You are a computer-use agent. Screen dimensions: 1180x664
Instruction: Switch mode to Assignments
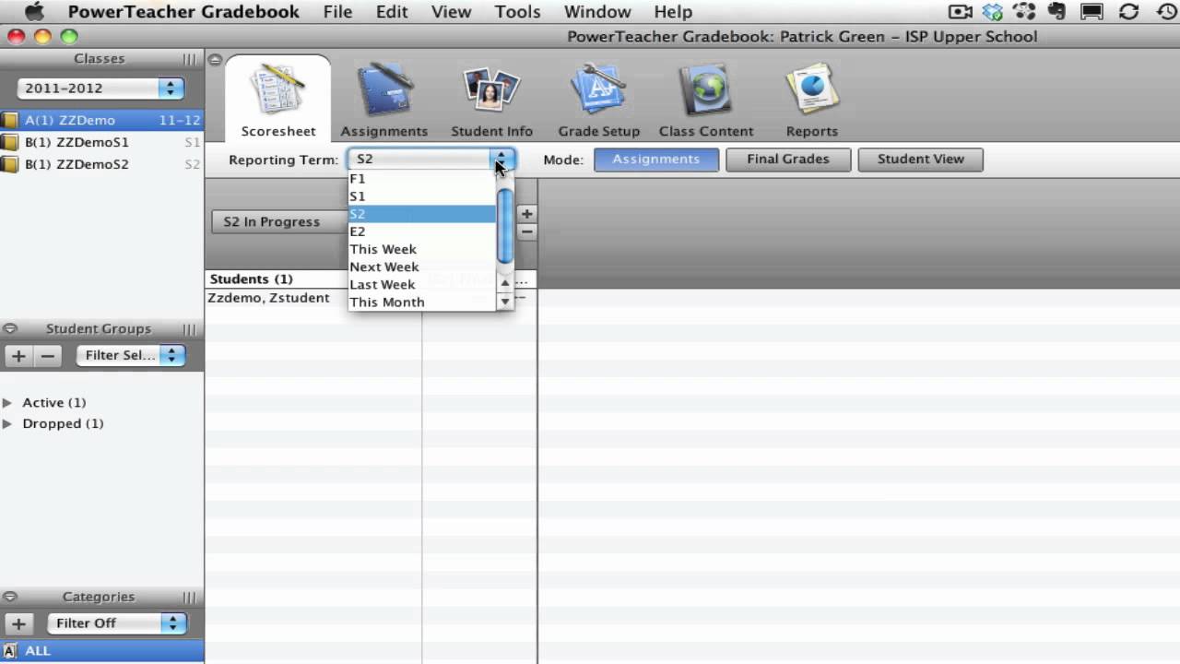(x=656, y=159)
